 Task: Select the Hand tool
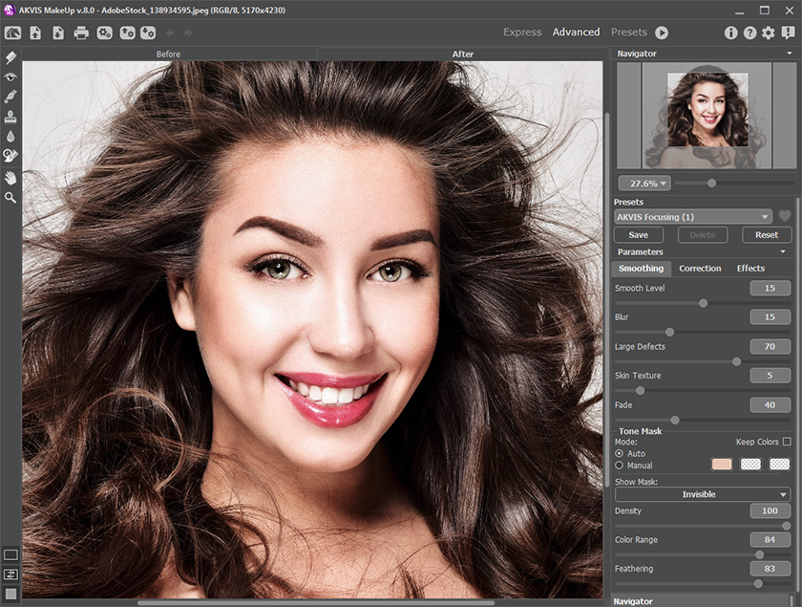tap(11, 177)
